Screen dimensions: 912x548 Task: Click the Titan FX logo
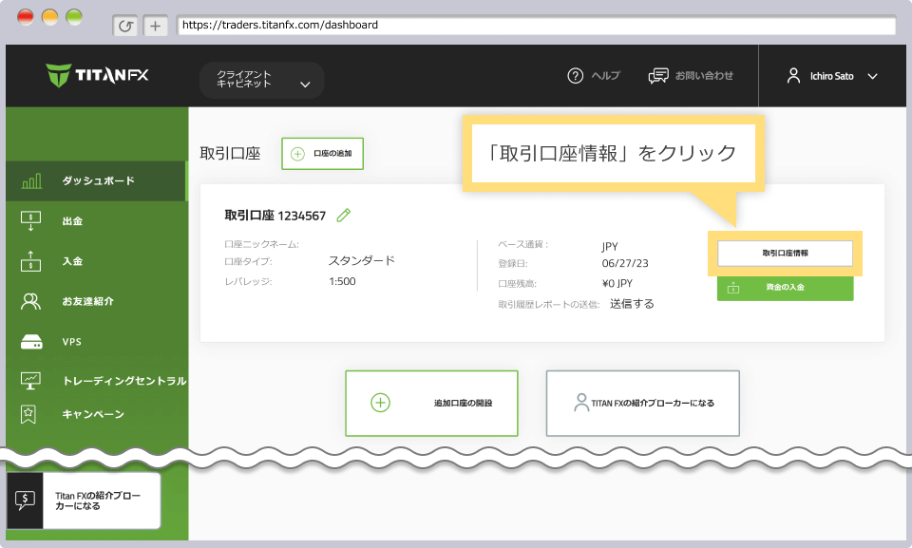97,75
